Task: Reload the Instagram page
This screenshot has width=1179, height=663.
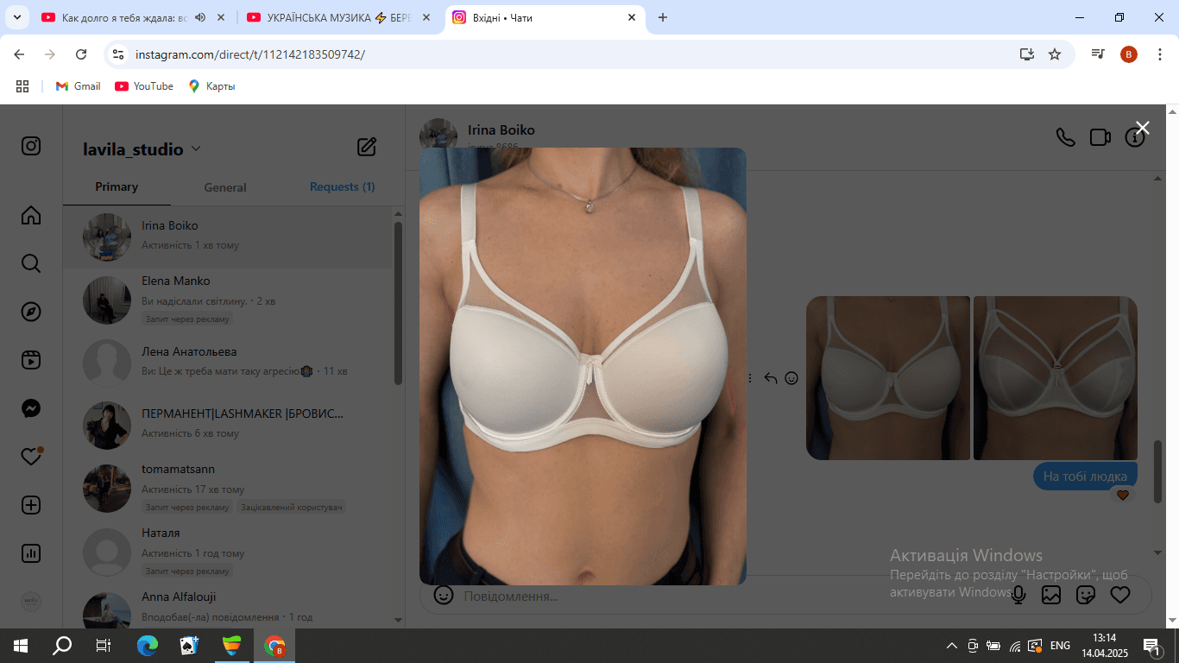Action: tap(81, 54)
